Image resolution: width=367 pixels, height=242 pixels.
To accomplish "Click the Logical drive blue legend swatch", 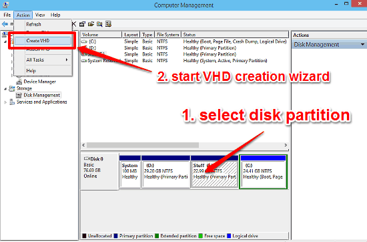I will [229, 236].
